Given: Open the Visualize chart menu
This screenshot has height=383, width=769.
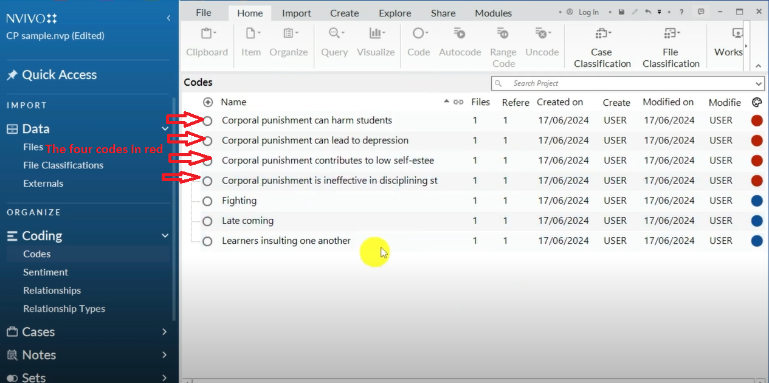Looking at the screenshot, I should [x=376, y=42].
